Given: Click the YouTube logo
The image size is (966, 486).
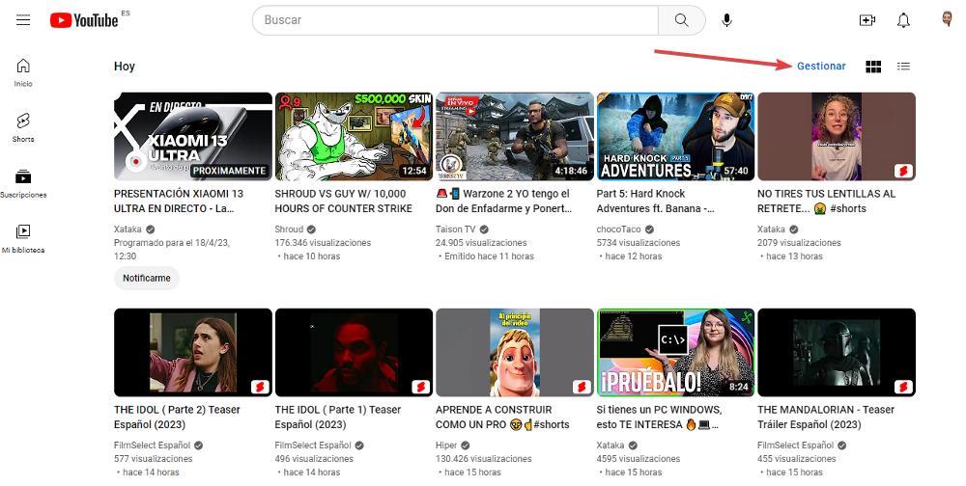Looking at the screenshot, I should click(x=84, y=20).
